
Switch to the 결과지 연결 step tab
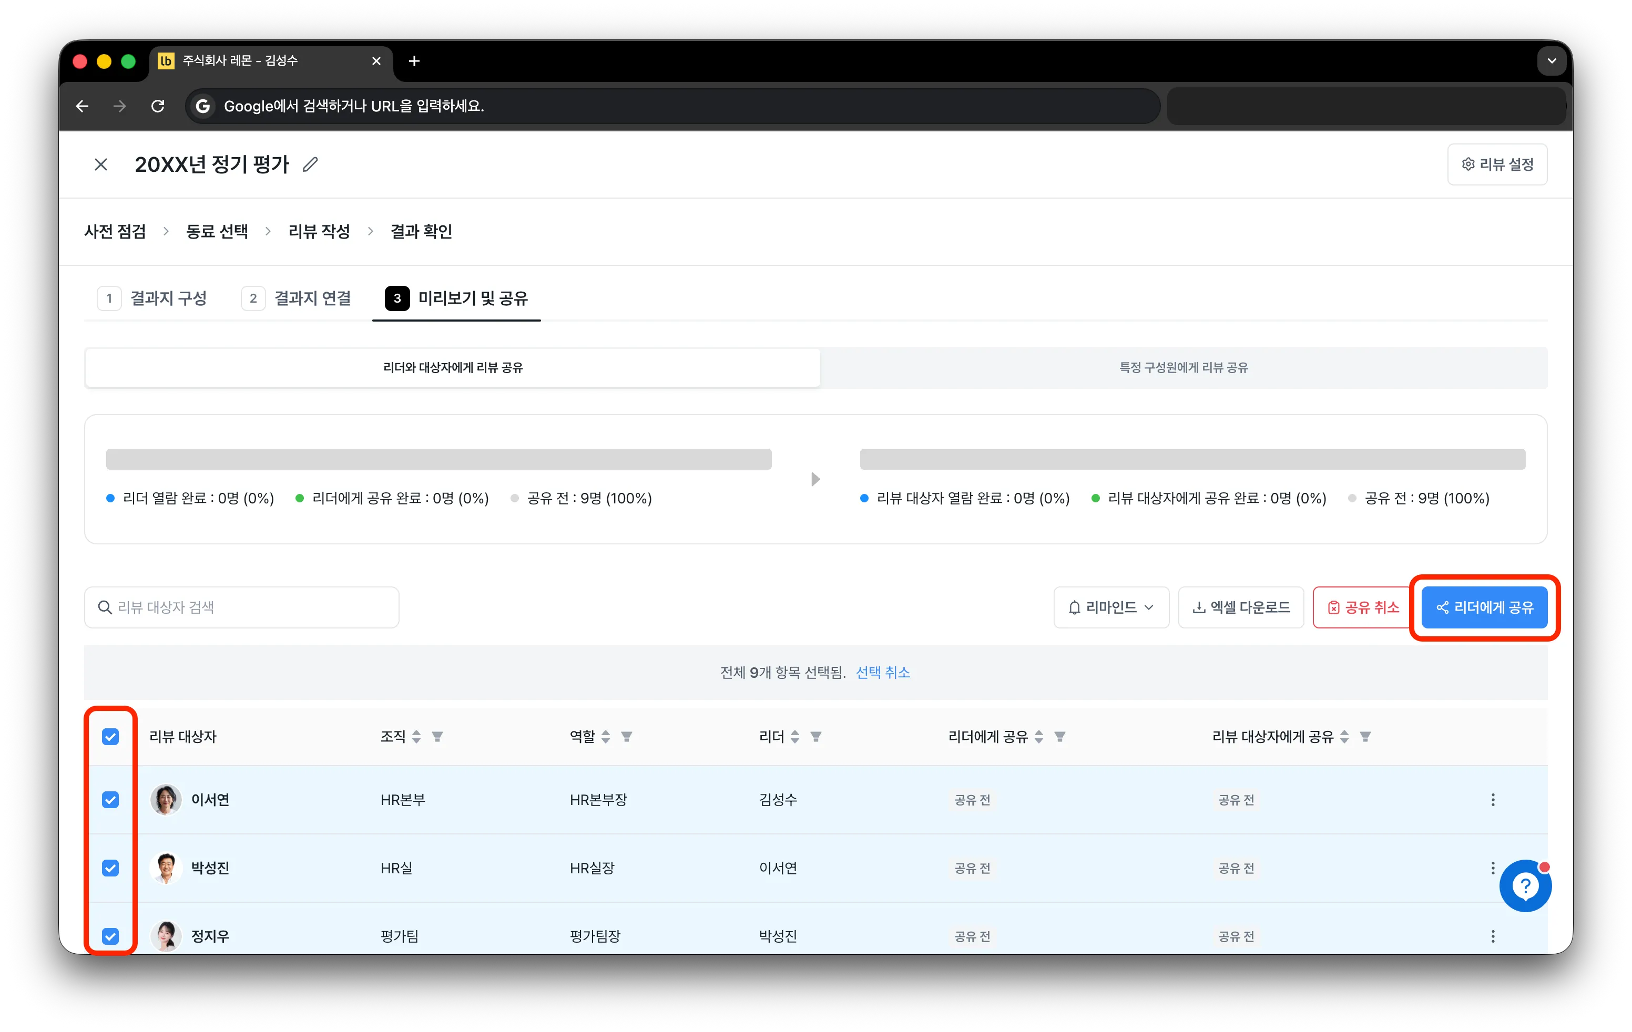(297, 298)
